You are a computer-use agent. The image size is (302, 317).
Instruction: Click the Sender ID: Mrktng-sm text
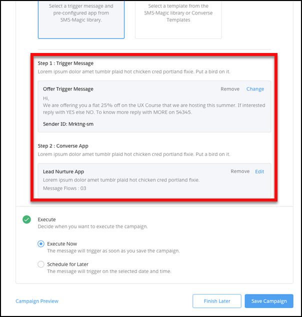[x=68, y=124]
